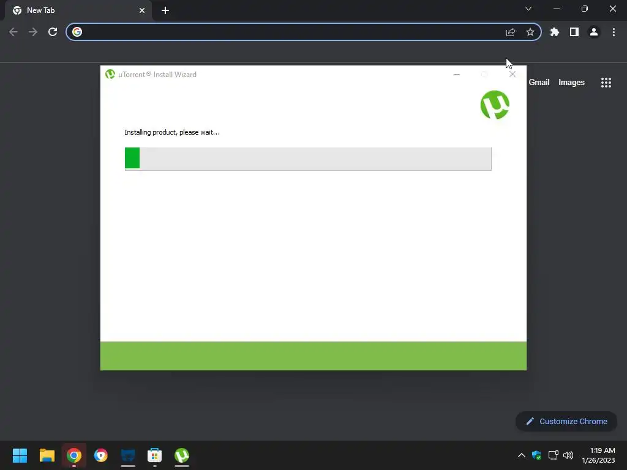Open the Google apps grid icon
The image size is (627, 470).
pyautogui.click(x=606, y=83)
